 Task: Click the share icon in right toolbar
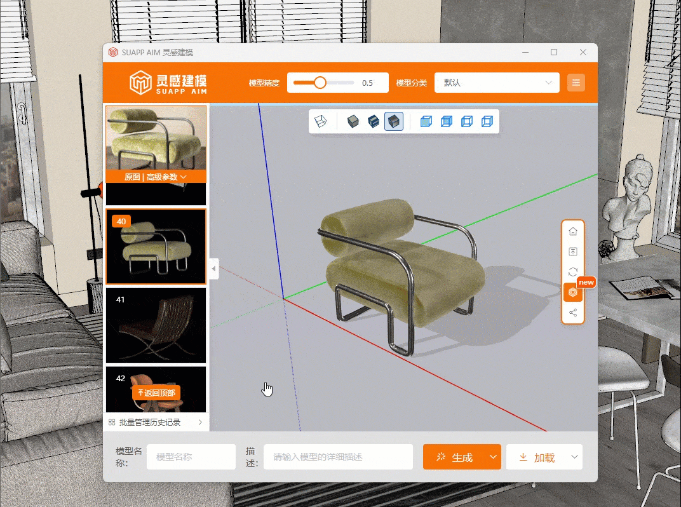(573, 313)
